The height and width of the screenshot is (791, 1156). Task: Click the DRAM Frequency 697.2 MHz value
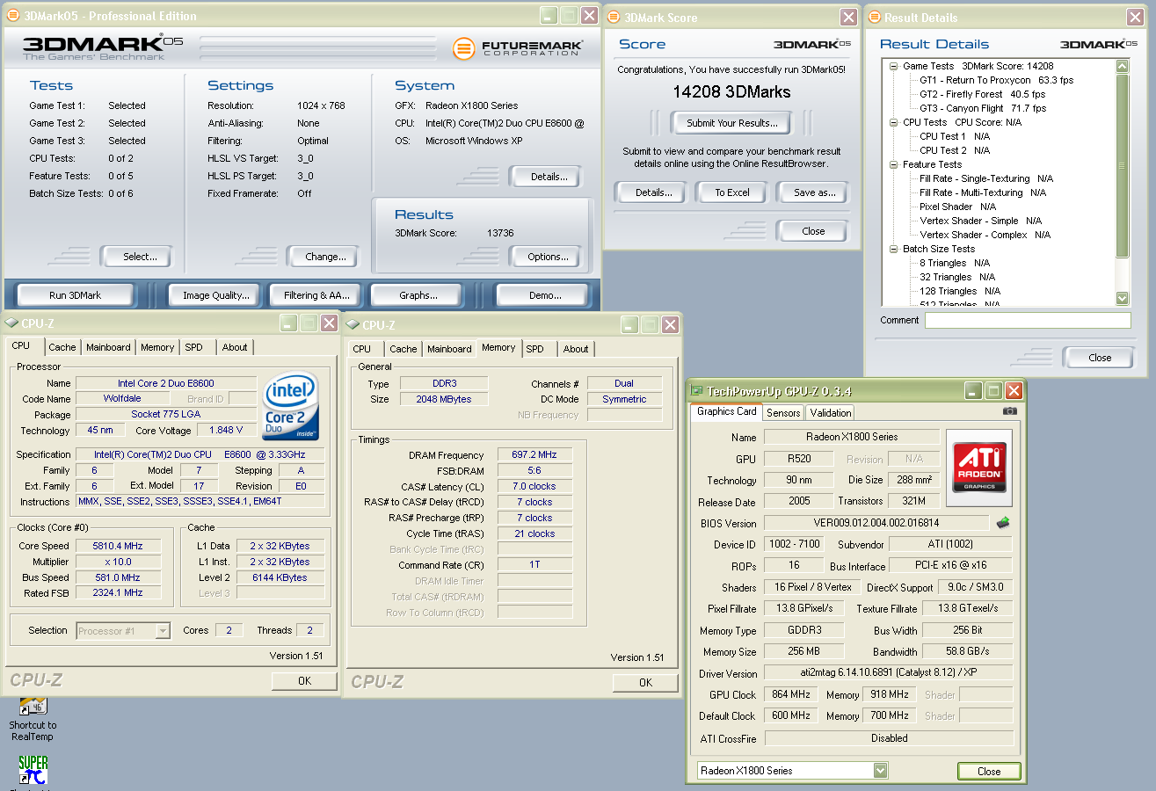click(x=535, y=455)
